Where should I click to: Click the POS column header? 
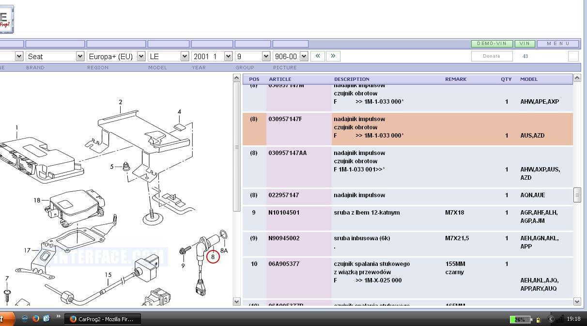click(x=254, y=79)
